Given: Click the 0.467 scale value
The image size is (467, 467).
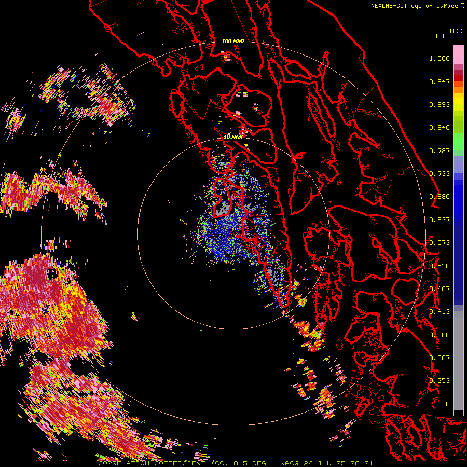Looking at the screenshot, I should [439, 289].
